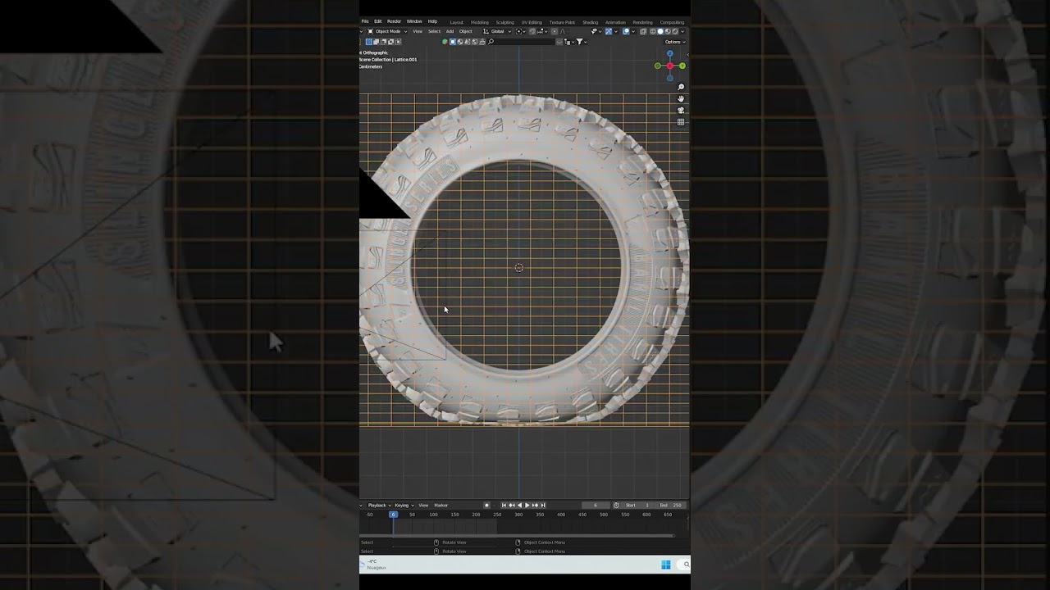Open the timeline Keying dropdown
1050x590 pixels.
[x=404, y=505]
